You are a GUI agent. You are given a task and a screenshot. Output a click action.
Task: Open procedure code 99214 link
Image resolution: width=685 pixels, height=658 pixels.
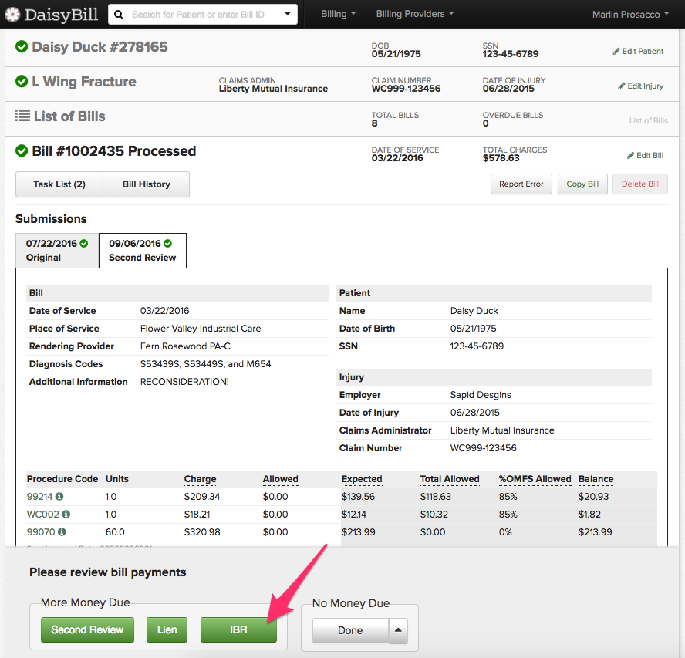[39, 496]
